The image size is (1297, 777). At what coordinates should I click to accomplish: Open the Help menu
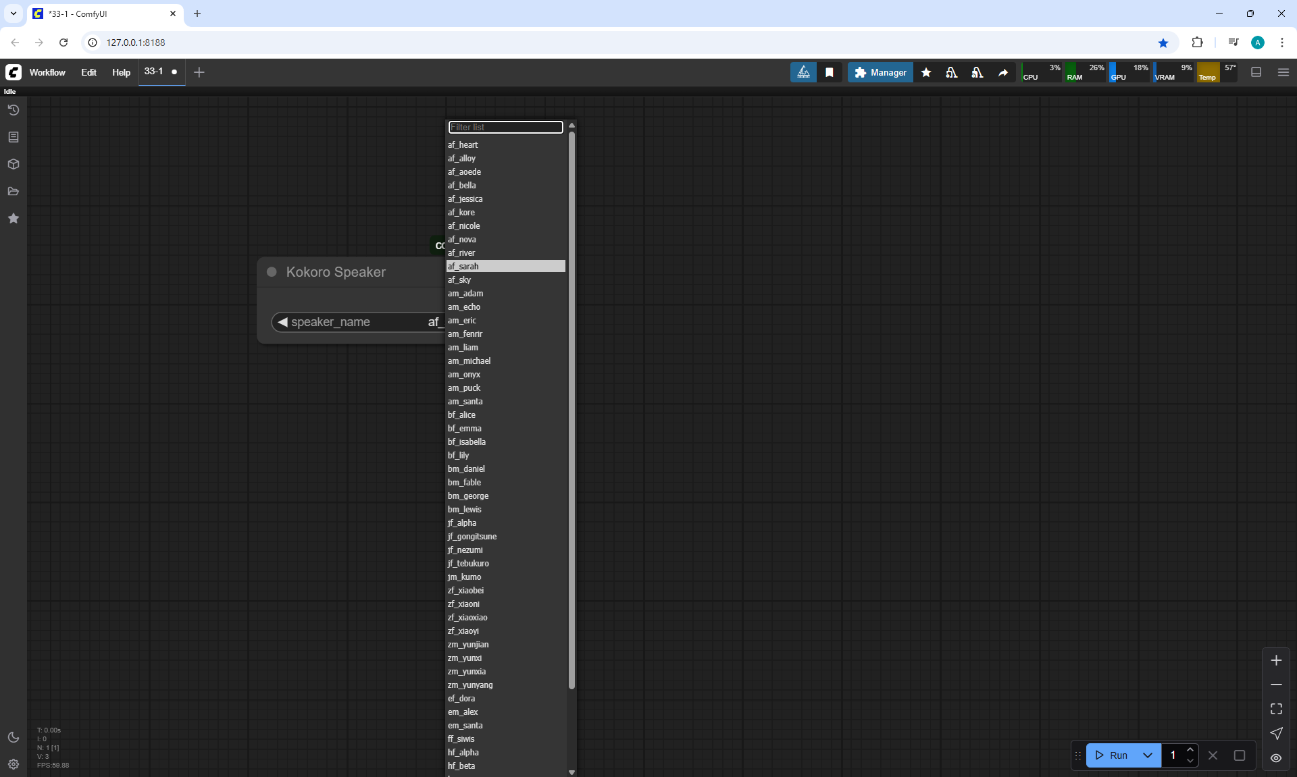click(121, 72)
